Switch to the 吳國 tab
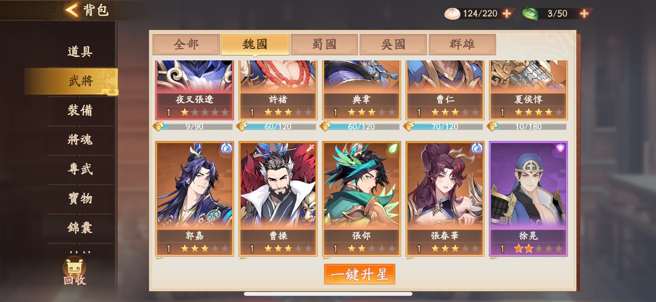The height and width of the screenshot is (302, 656). coord(393,44)
